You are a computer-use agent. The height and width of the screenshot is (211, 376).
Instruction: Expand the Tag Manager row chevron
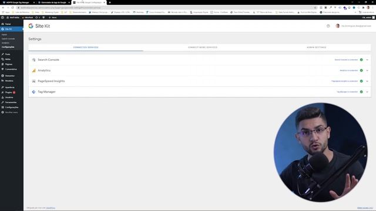tap(367, 92)
